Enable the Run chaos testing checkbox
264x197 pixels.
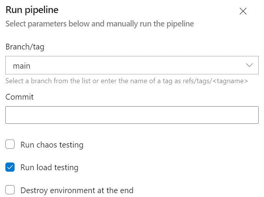(x=10, y=144)
